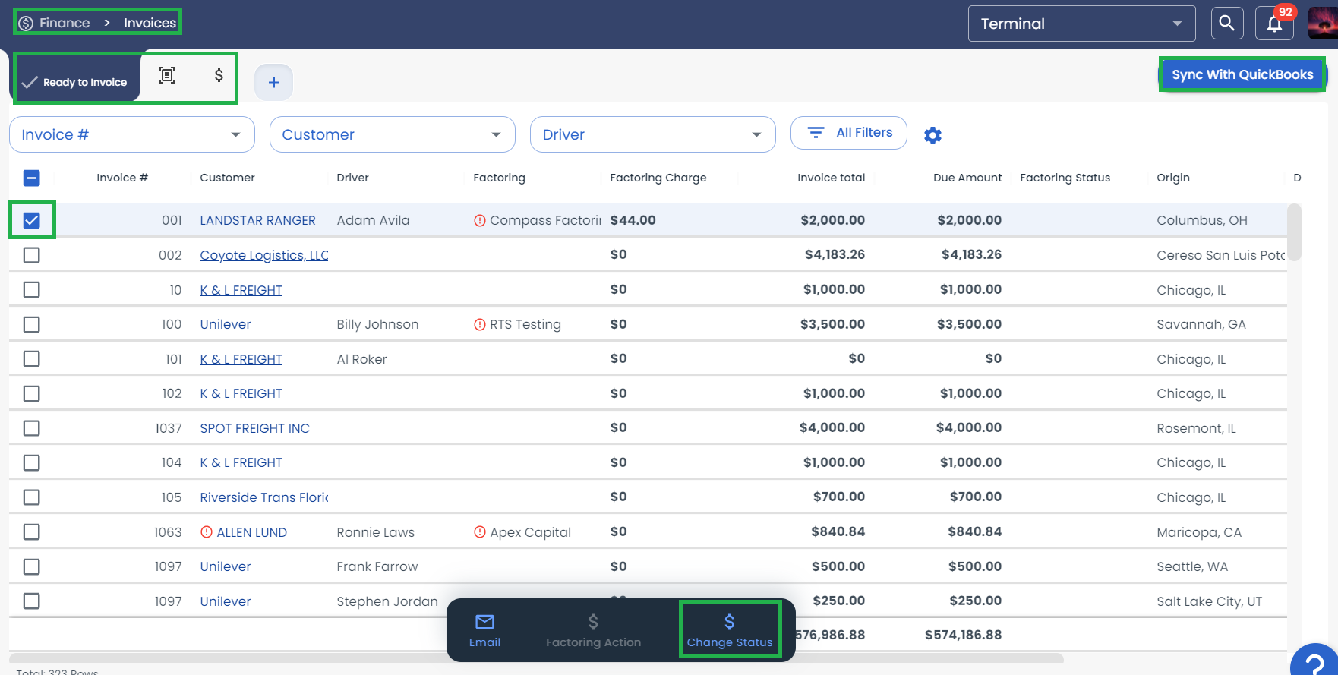Go to Finance in breadcrumb
Image resolution: width=1338 pixels, height=675 pixels.
tap(65, 23)
